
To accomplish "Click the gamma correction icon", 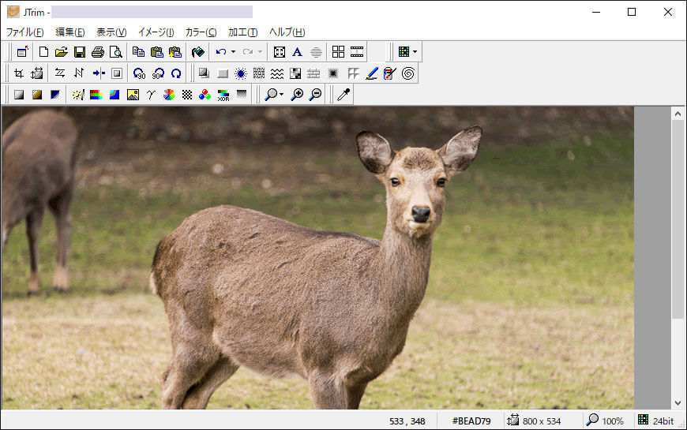I will pos(150,95).
